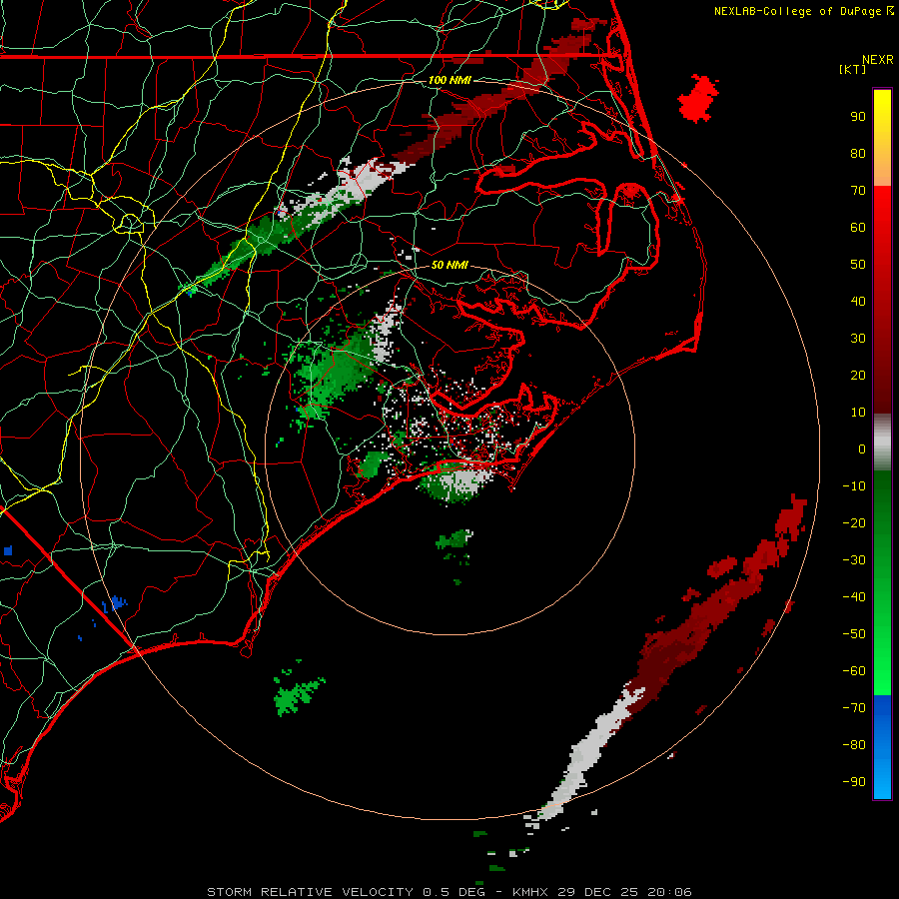
Task: Click the bright red echo blob offshore northeast
Action: pyautogui.click(x=698, y=99)
